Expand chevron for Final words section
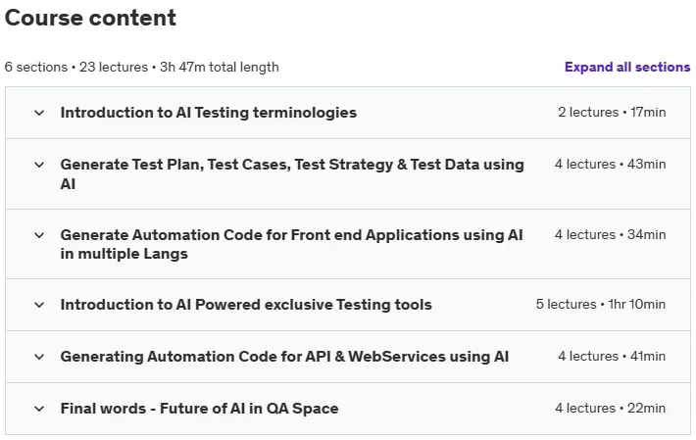 (39, 409)
